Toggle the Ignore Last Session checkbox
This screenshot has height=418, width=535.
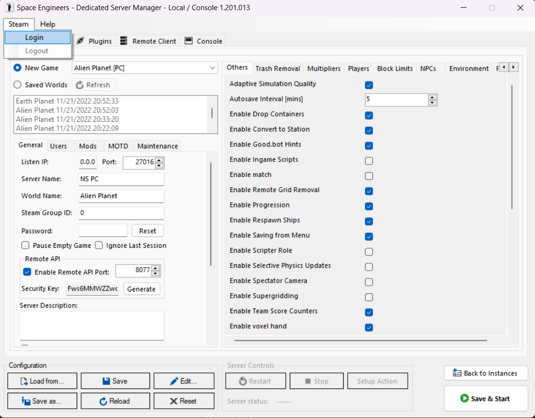coord(99,245)
